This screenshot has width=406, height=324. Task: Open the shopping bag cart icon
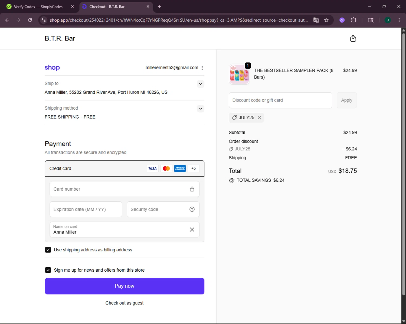[x=353, y=39]
